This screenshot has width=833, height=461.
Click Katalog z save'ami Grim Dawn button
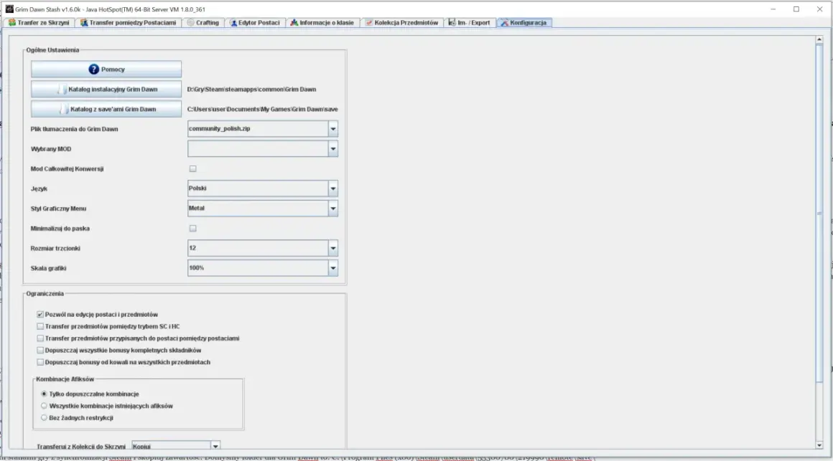click(x=106, y=109)
